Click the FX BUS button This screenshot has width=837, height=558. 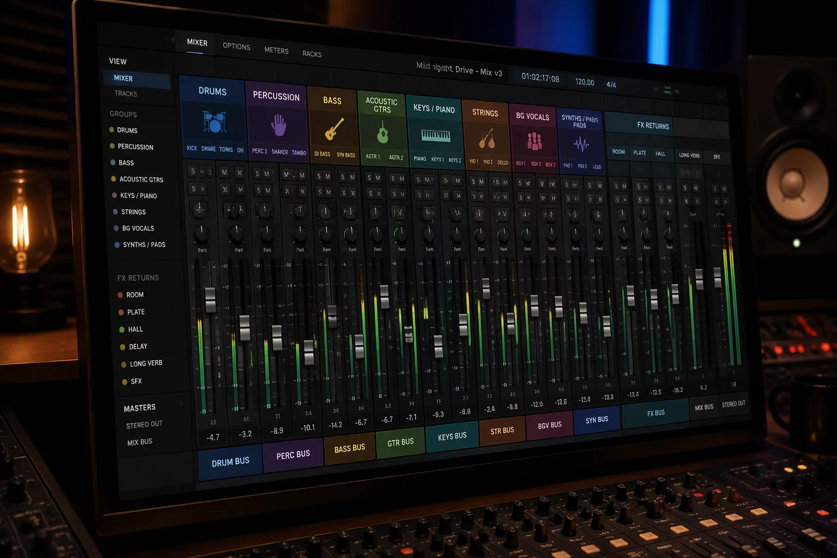(656, 413)
